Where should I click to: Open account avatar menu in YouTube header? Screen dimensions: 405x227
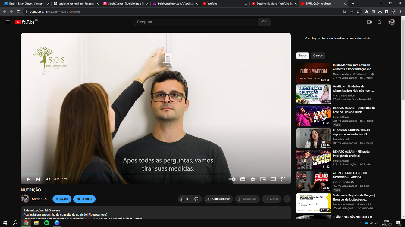point(392,22)
